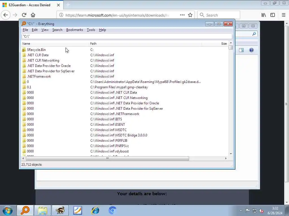The width and height of the screenshot is (289, 216).
Task: Click the browser address bar URL
Action: click(117, 15)
